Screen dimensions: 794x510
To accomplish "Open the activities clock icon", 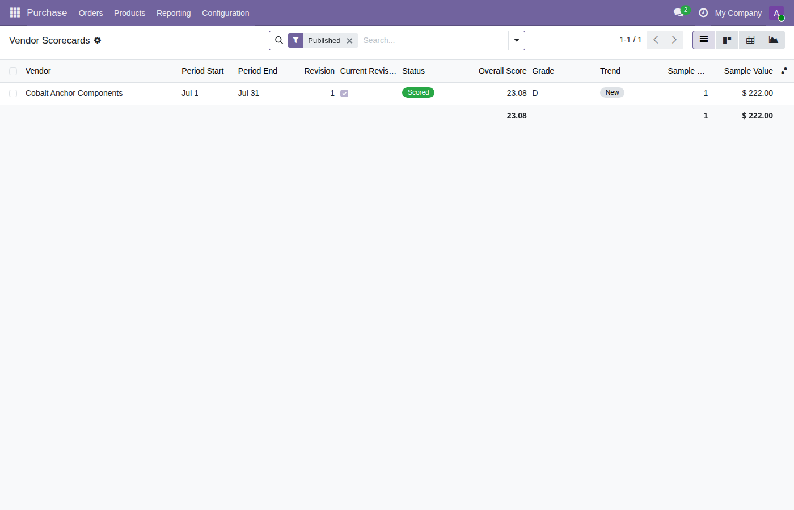I will [x=703, y=12].
